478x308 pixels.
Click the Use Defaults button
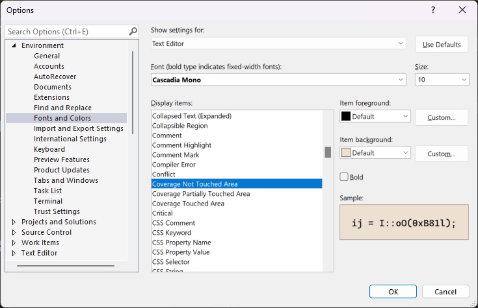point(442,45)
